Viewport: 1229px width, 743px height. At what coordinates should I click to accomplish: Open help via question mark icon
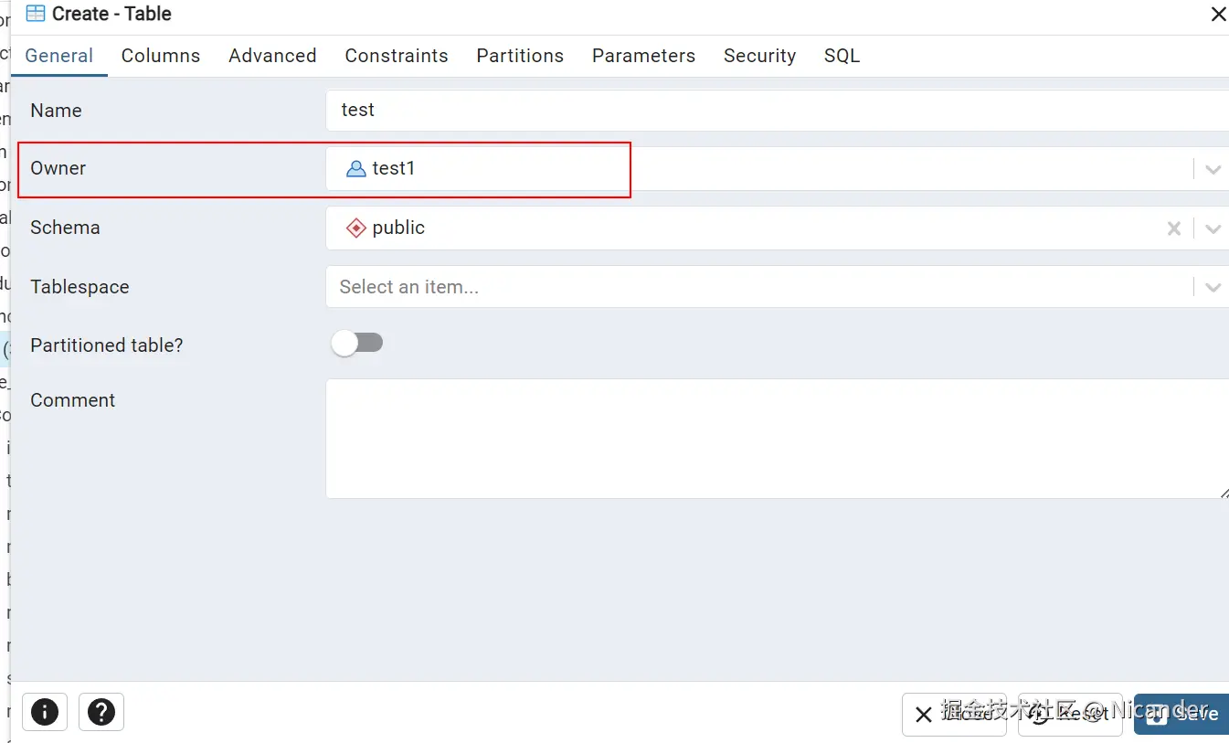pos(101,712)
